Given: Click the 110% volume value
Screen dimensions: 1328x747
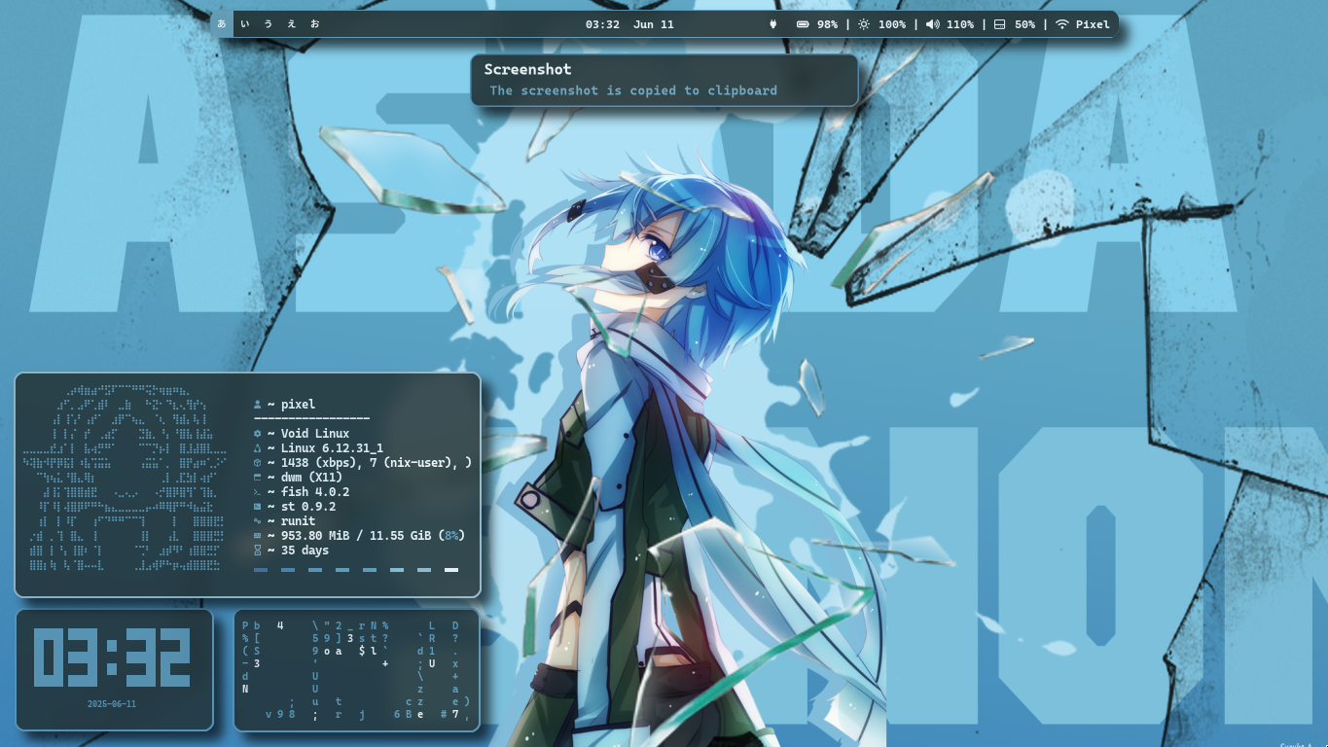Looking at the screenshot, I should coord(960,24).
